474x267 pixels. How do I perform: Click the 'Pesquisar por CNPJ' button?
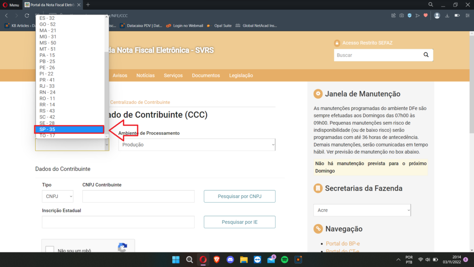coord(239,197)
